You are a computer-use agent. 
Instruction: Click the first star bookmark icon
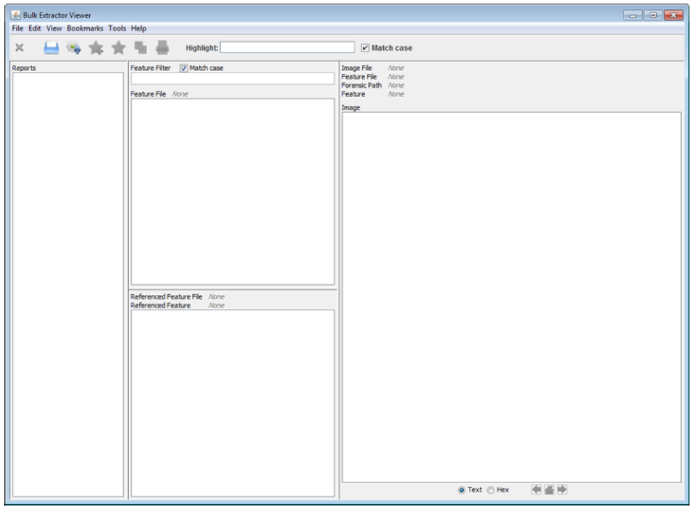pyautogui.click(x=96, y=47)
